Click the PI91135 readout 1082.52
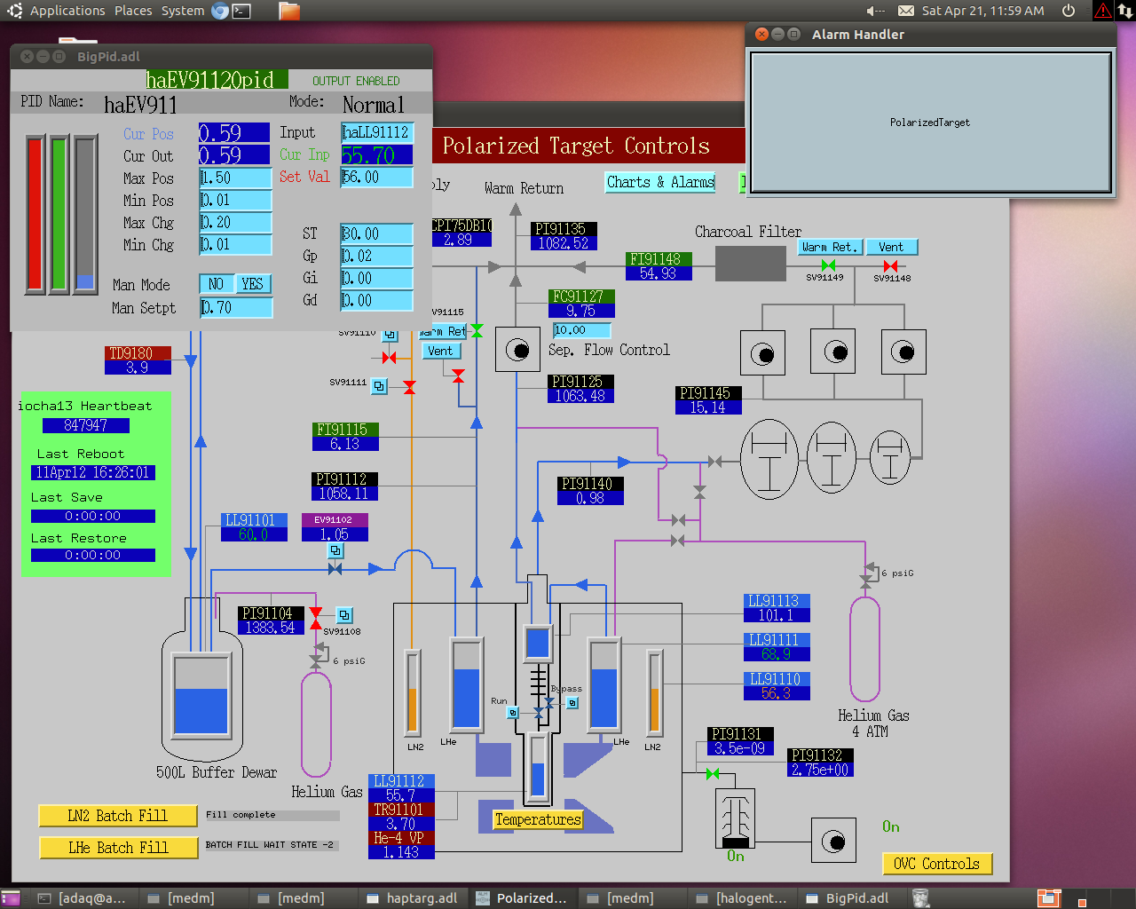 tap(564, 243)
